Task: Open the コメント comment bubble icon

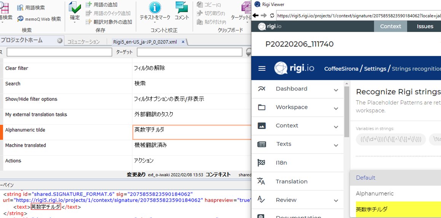Action: (181, 8)
